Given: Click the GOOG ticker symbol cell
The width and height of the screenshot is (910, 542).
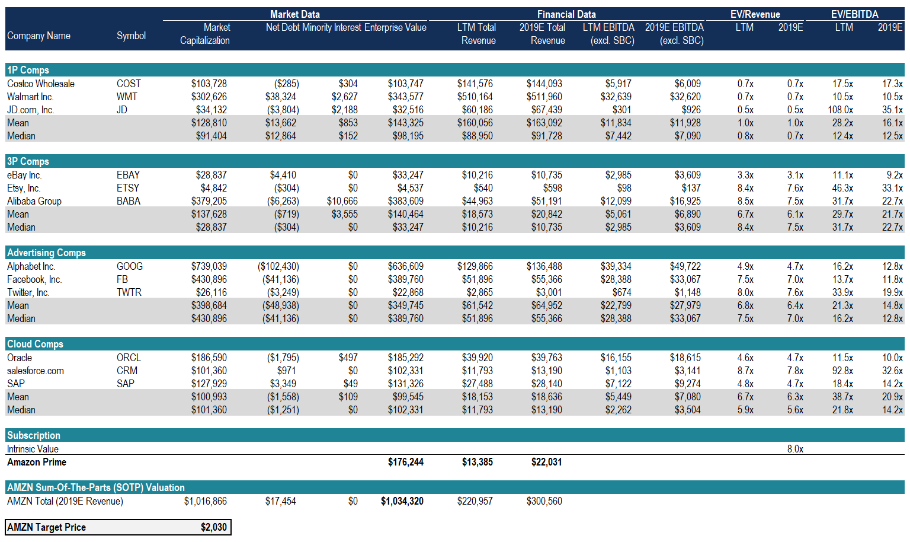Looking at the screenshot, I should [x=129, y=266].
